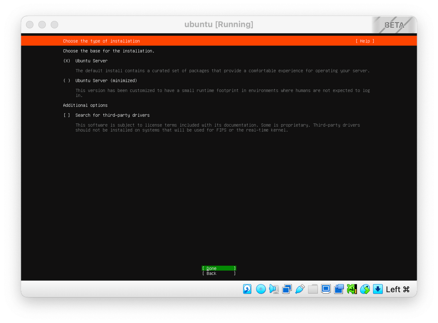Open the hard disk activity indicator
The height and width of the screenshot is (323, 438).
(x=247, y=289)
